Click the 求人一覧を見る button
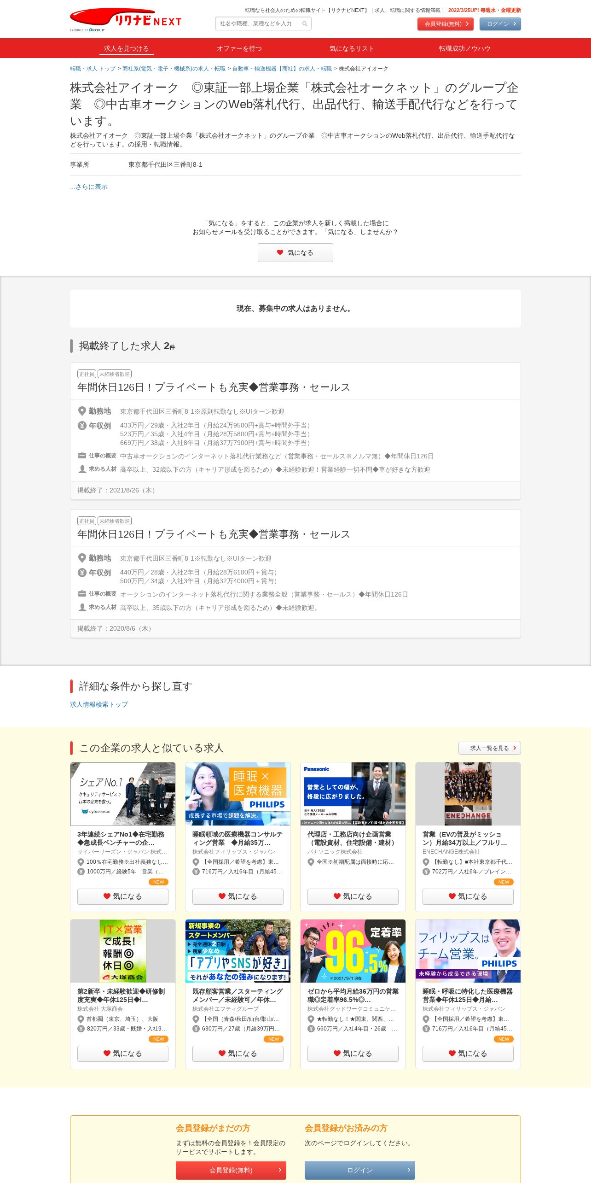 click(x=489, y=748)
